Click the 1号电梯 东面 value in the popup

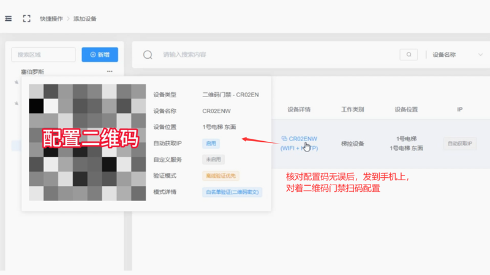click(219, 127)
